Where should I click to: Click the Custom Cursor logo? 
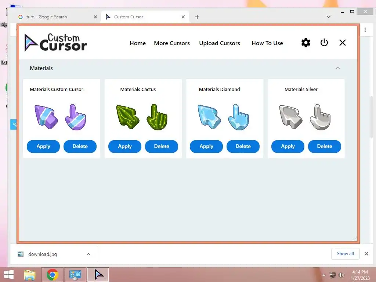pyautogui.click(x=56, y=43)
